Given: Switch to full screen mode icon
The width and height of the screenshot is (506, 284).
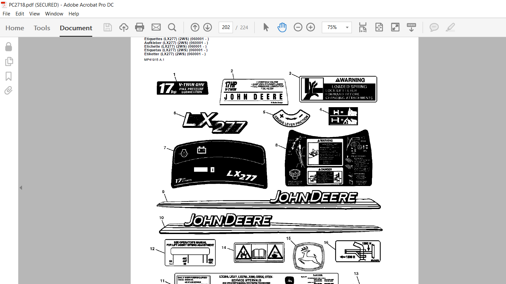Looking at the screenshot, I should [x=395, y=27].
